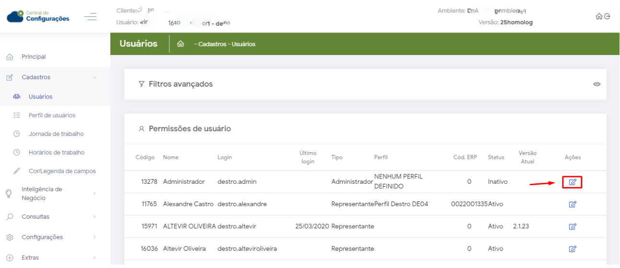Expand the Consultas menu
Image resolution: width=620 pixels, height=268 pixels.
point(95,217)
